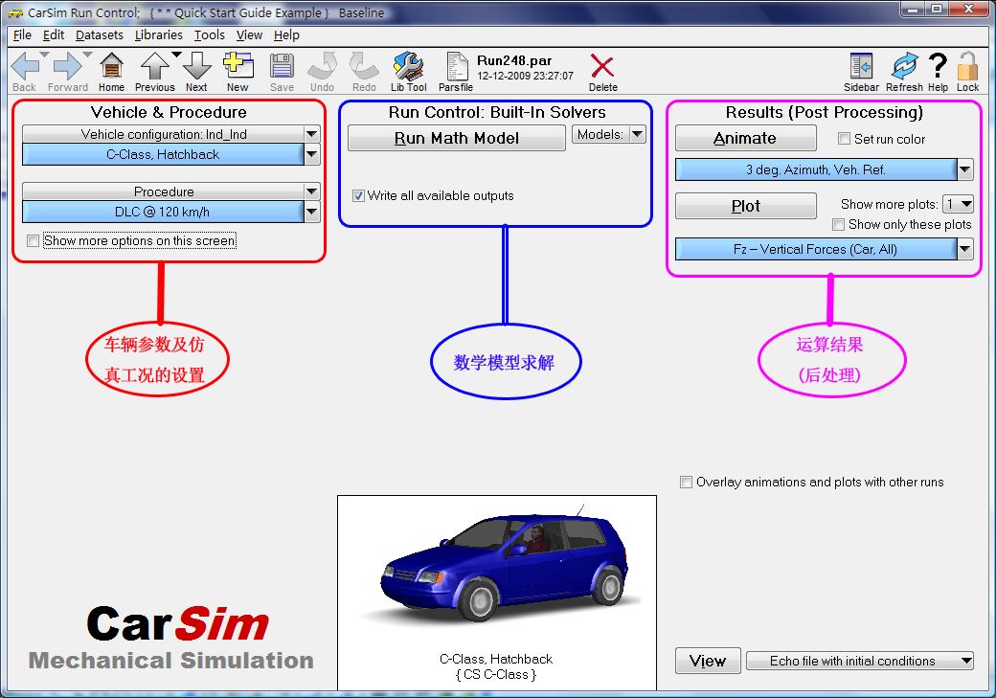The width and height of the screenshot is (996, 698).
Task: Toggle the Sidebar icon
Action: click(861, 64)
